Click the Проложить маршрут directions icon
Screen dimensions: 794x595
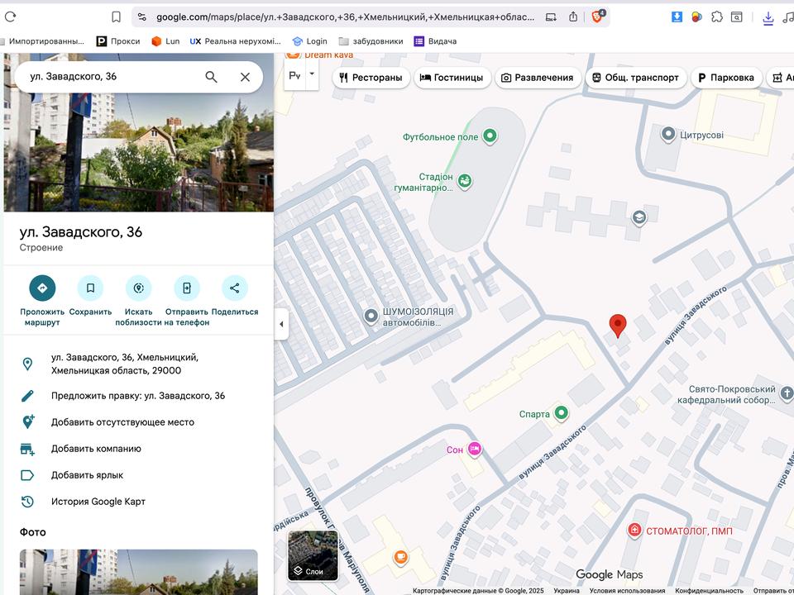point(42,288)
